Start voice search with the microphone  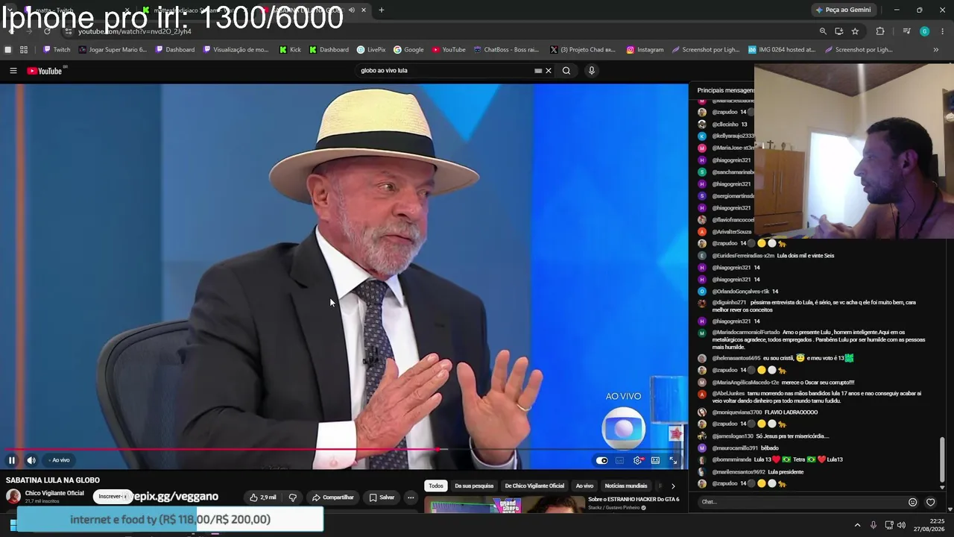pyautogui.click(x=592, y=71)
